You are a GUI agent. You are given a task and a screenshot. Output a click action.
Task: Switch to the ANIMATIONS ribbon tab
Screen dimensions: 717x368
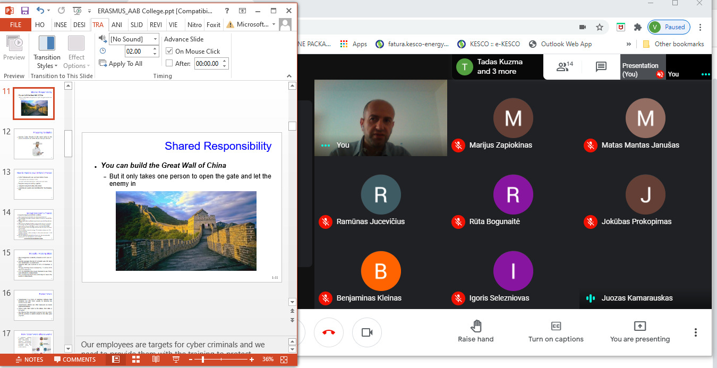point(117,24)
